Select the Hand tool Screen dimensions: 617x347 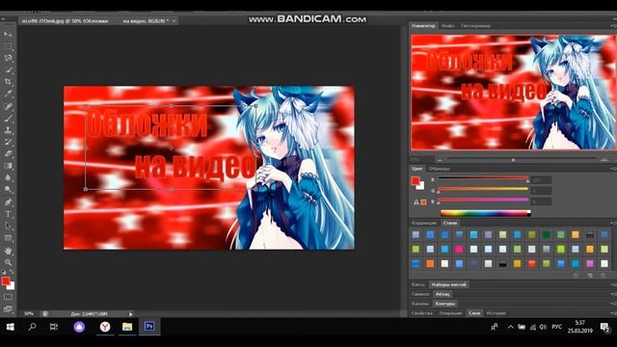click(x=8, y=251)
